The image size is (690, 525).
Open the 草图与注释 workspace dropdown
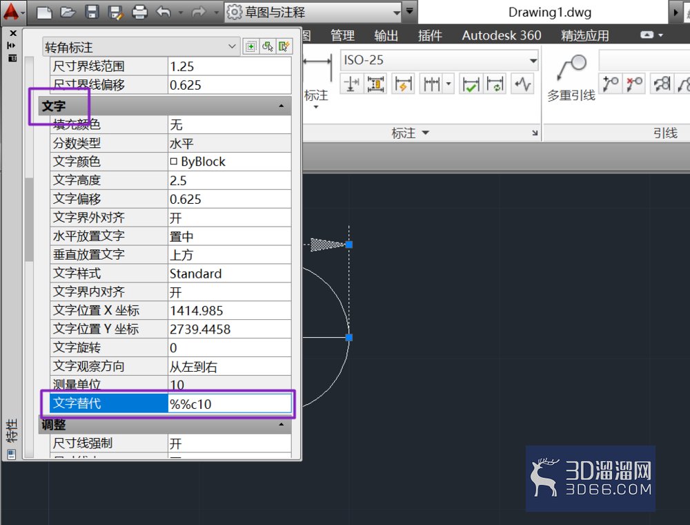pos(313,12)
